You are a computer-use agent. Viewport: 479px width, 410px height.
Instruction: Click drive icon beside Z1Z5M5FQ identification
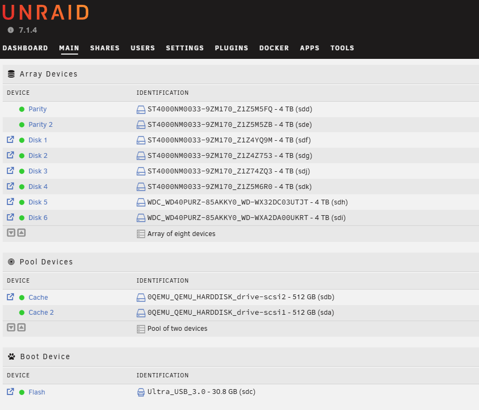[x=141, y=110]
